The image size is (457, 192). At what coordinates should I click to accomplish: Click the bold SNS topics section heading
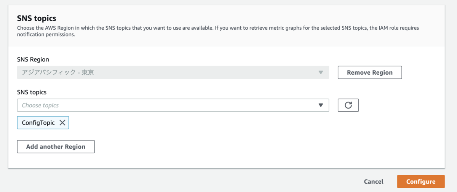37,18
